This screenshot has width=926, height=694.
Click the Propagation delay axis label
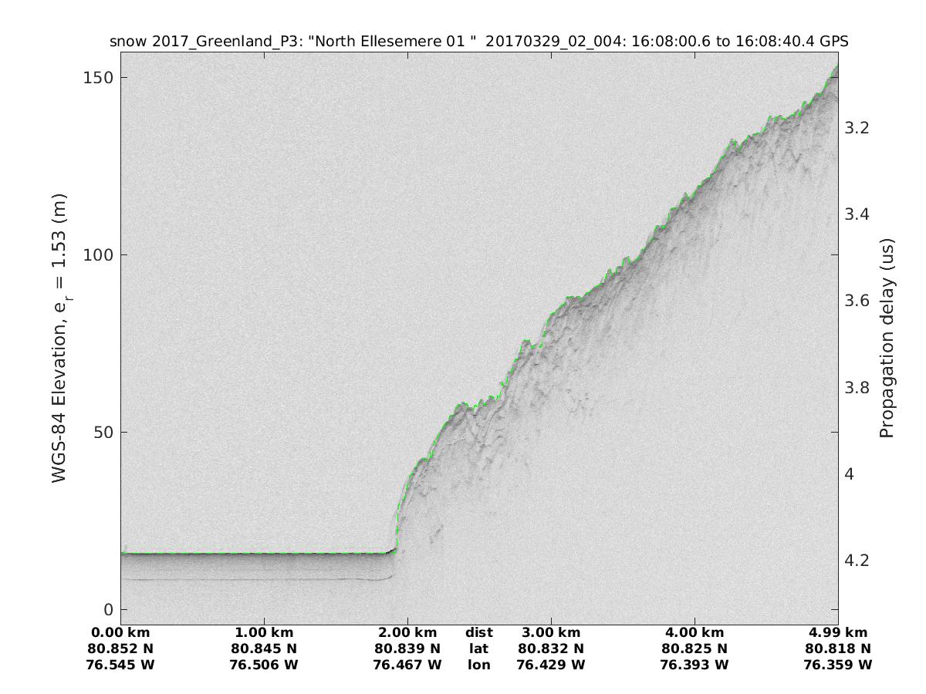click(886, 339)
